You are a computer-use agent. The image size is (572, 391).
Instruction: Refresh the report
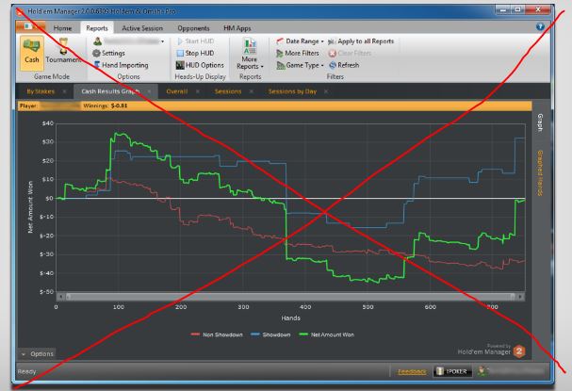pos(344,65)
